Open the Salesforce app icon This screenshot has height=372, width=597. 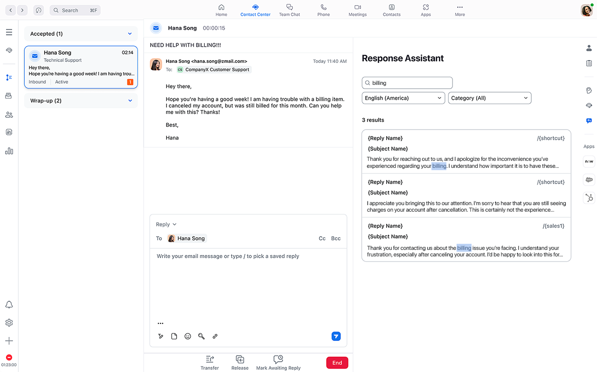[589, 180]
